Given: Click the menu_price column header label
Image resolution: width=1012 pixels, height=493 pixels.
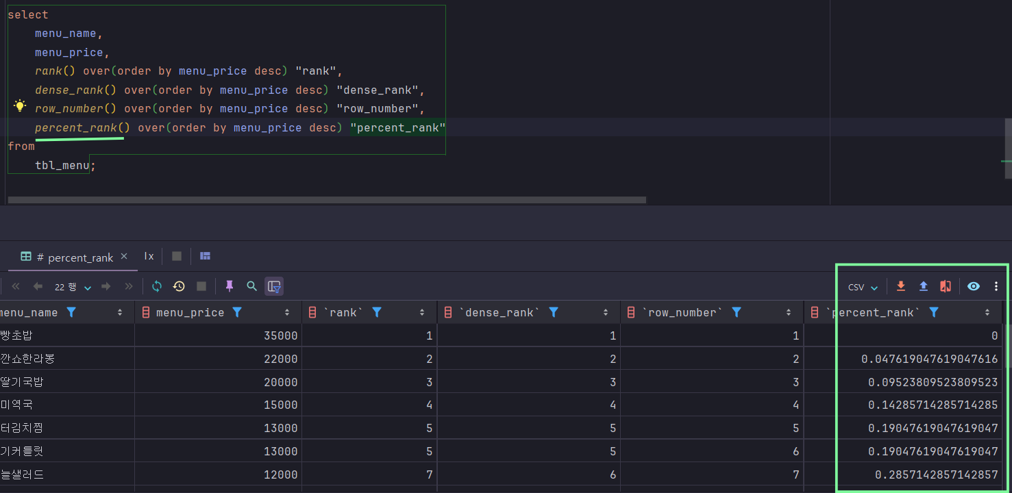Looking at the screenshot, I should click(190, 312).
